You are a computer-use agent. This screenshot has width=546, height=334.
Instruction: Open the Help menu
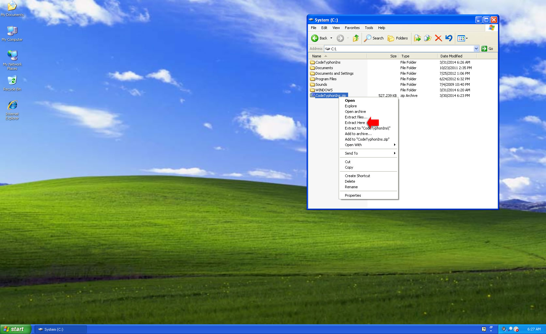(x=381, y=28)
